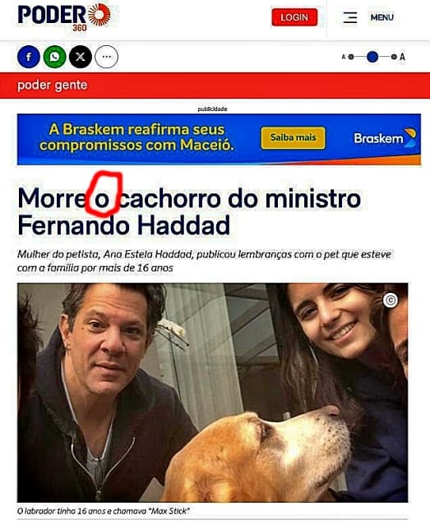Click the Braskem logo in ad
Viewport: 430px width, 525px height.
tap(385, 138)
